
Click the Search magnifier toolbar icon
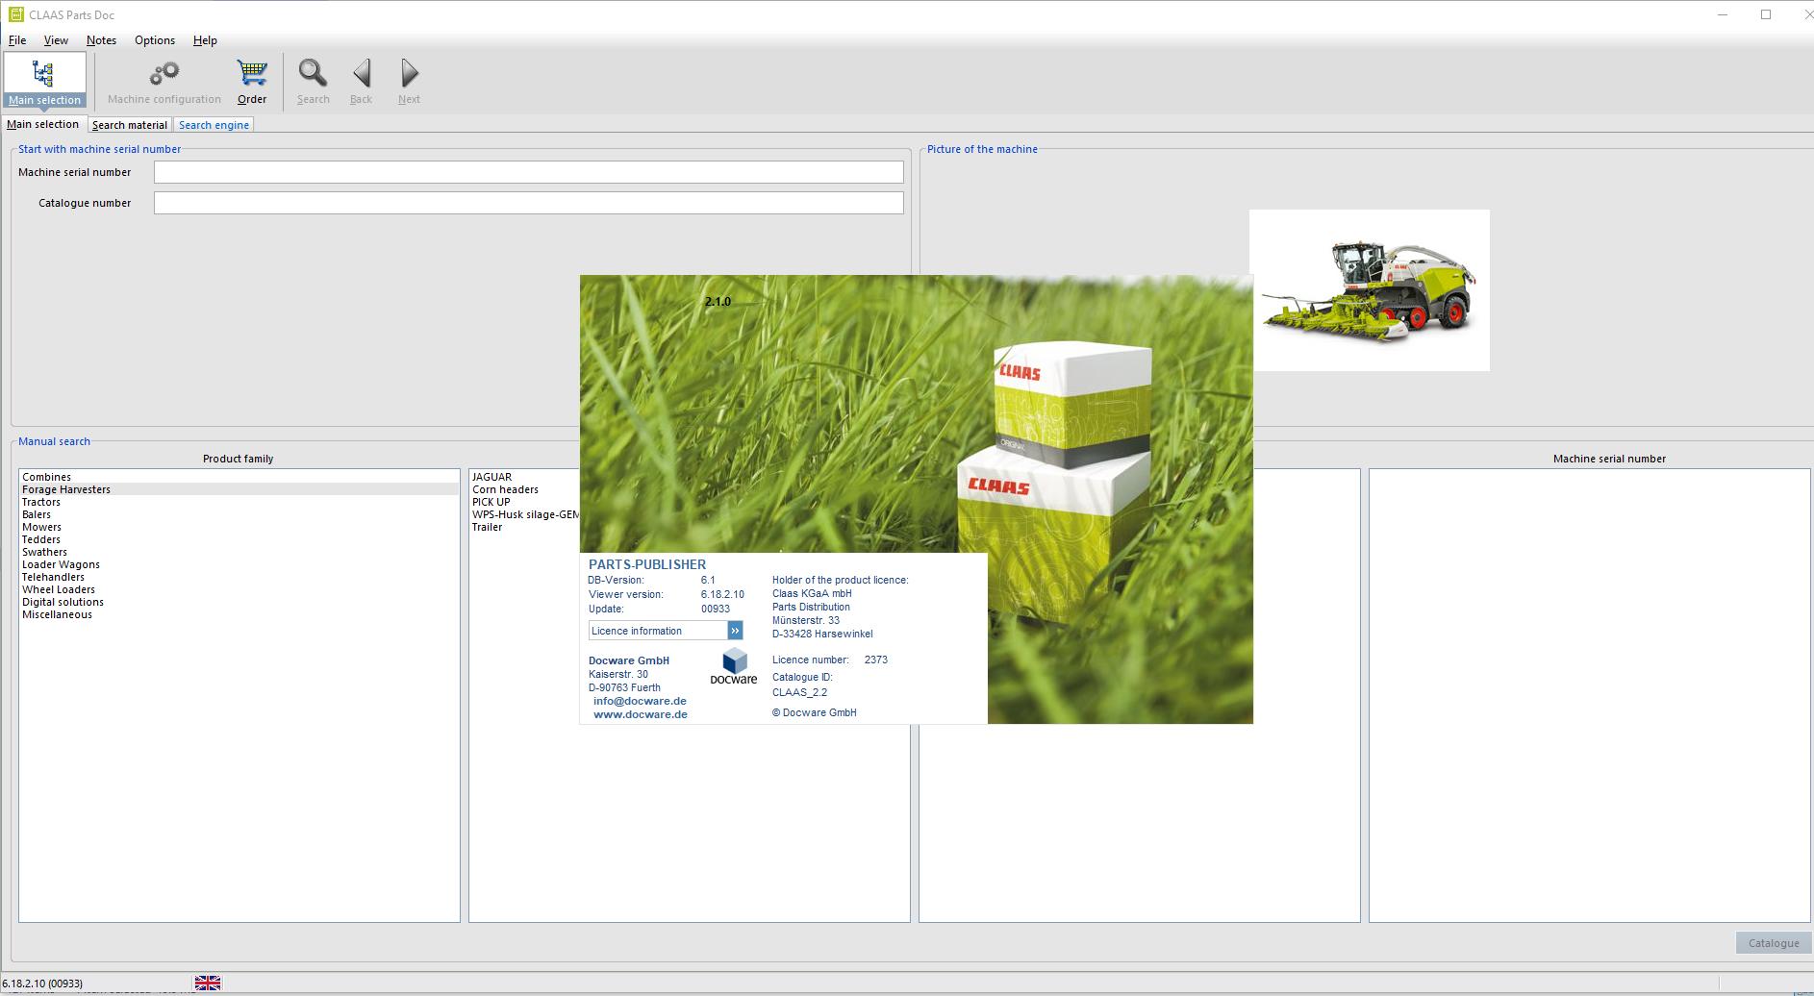(313, 74)
